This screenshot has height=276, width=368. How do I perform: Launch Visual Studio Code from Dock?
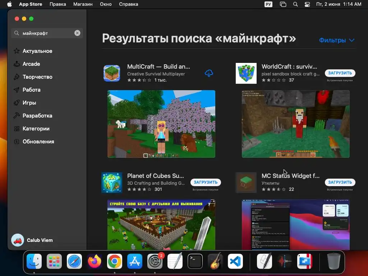(235, 261)
